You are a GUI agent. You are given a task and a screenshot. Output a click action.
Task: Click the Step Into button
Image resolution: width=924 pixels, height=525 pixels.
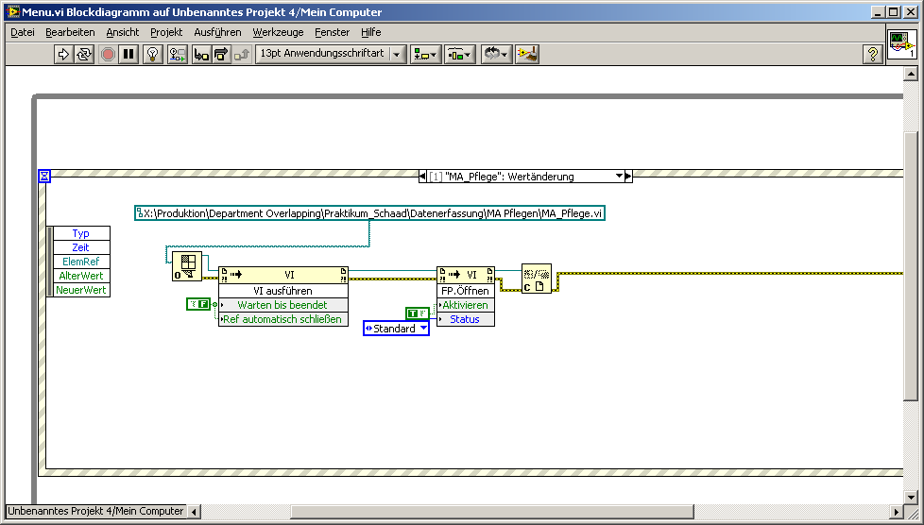coord(201,54)
